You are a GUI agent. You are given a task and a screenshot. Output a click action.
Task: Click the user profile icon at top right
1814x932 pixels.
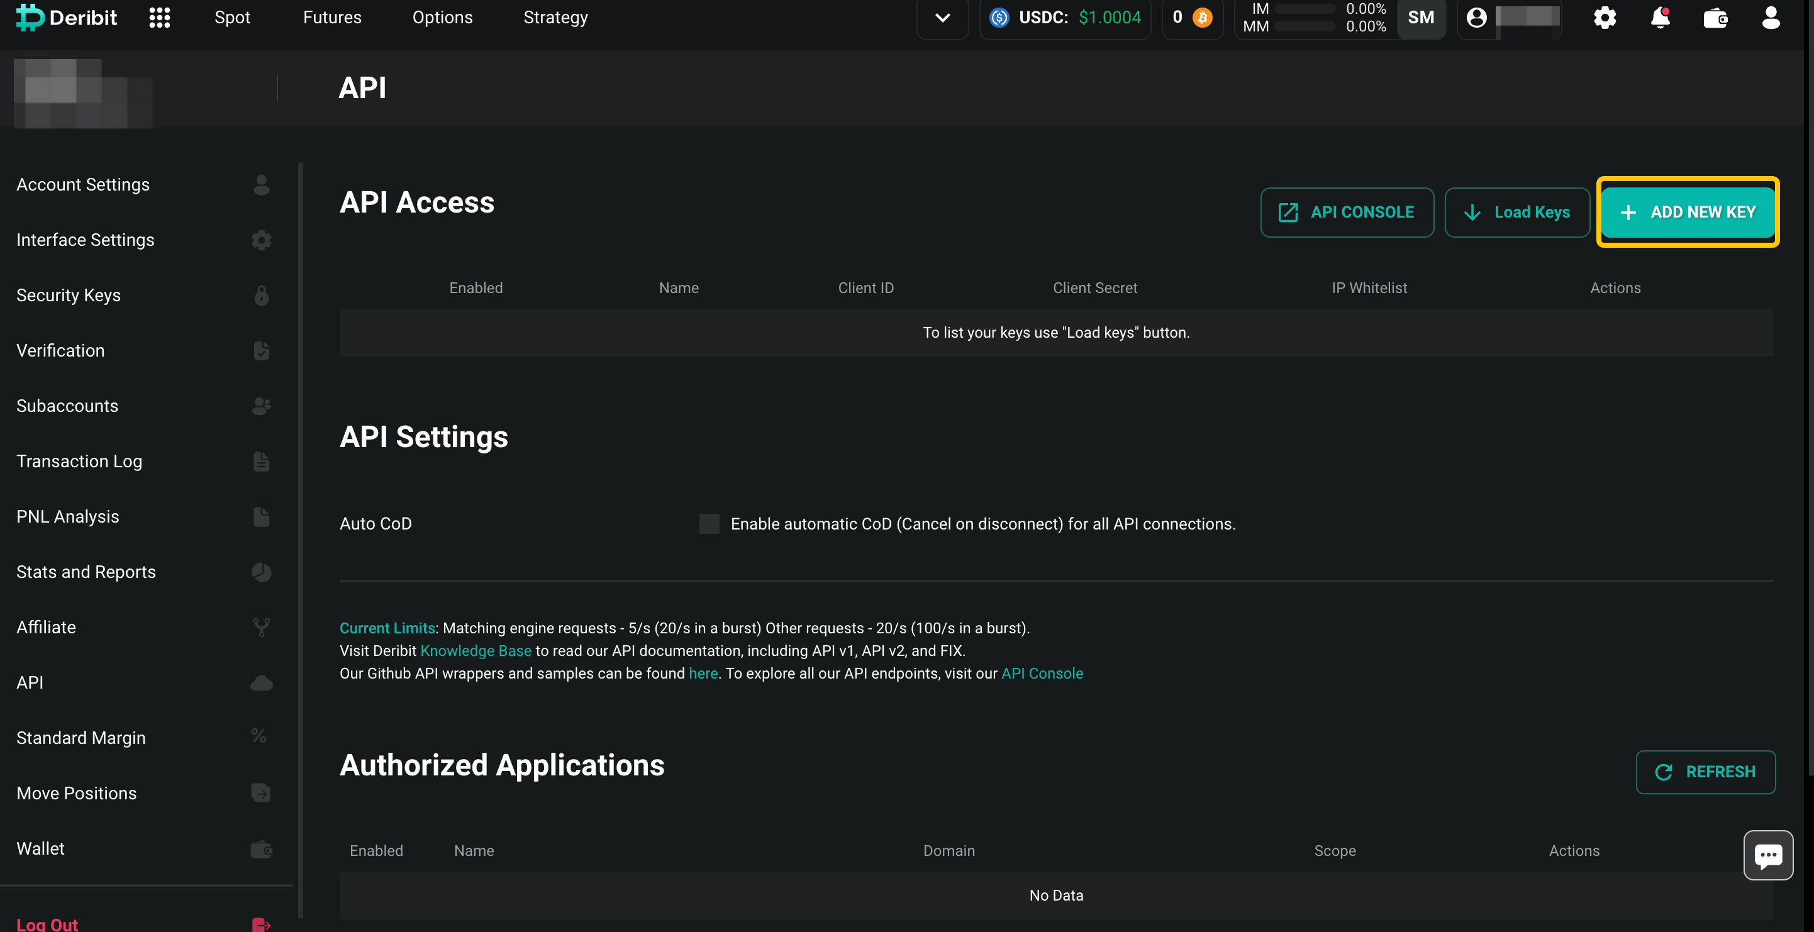[x=1771, y=18]
